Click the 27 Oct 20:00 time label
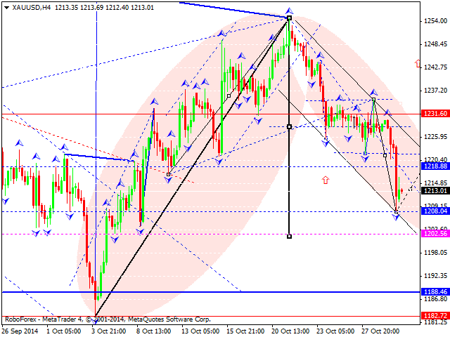 (x=380, y=331)
